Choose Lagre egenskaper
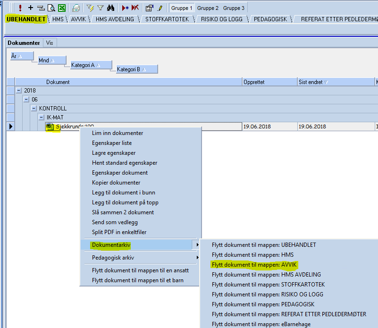Image resolution: width=378 pixels, height=328 pixels. click(141, 153)
